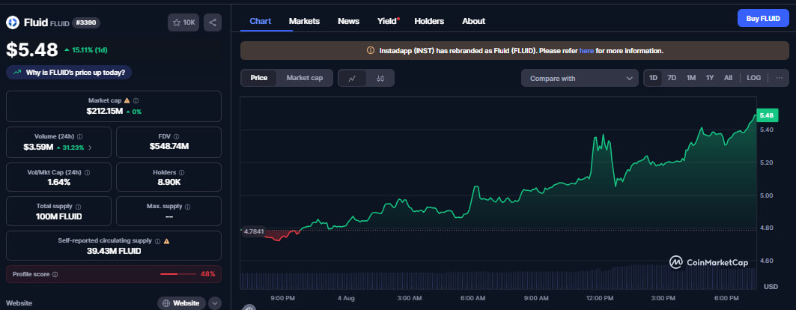
Task: Open the Compare with dropdown
Action: pyautogui.click(x=580, y=78)
